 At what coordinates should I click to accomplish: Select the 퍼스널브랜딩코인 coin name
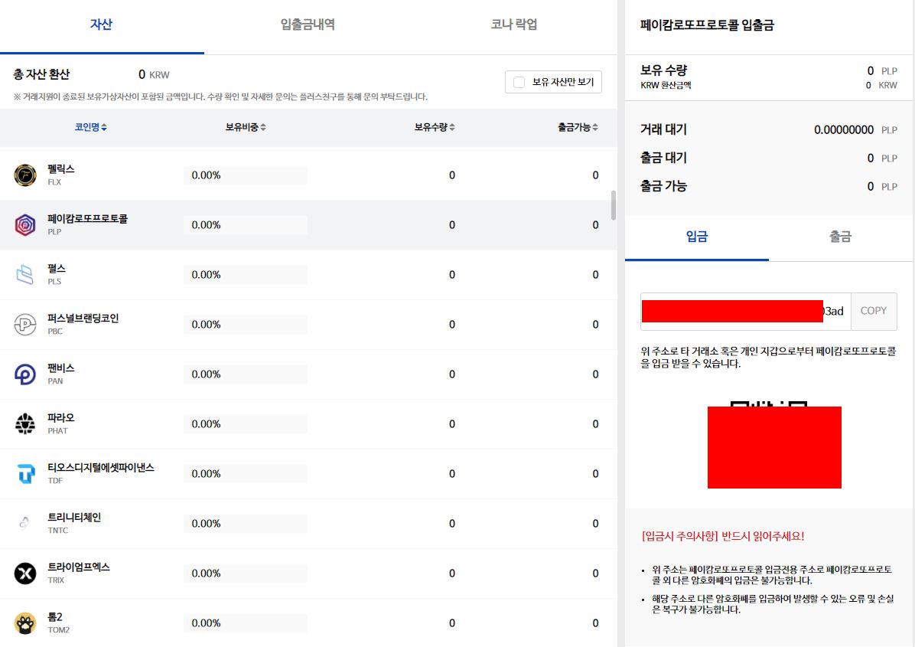pyautogui.click(x=83, y=319)
